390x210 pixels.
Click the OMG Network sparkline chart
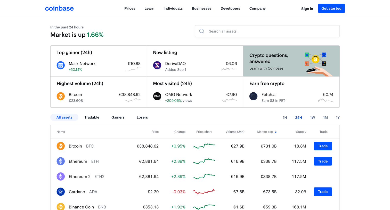pyautogui.click(x=229, y=100)
